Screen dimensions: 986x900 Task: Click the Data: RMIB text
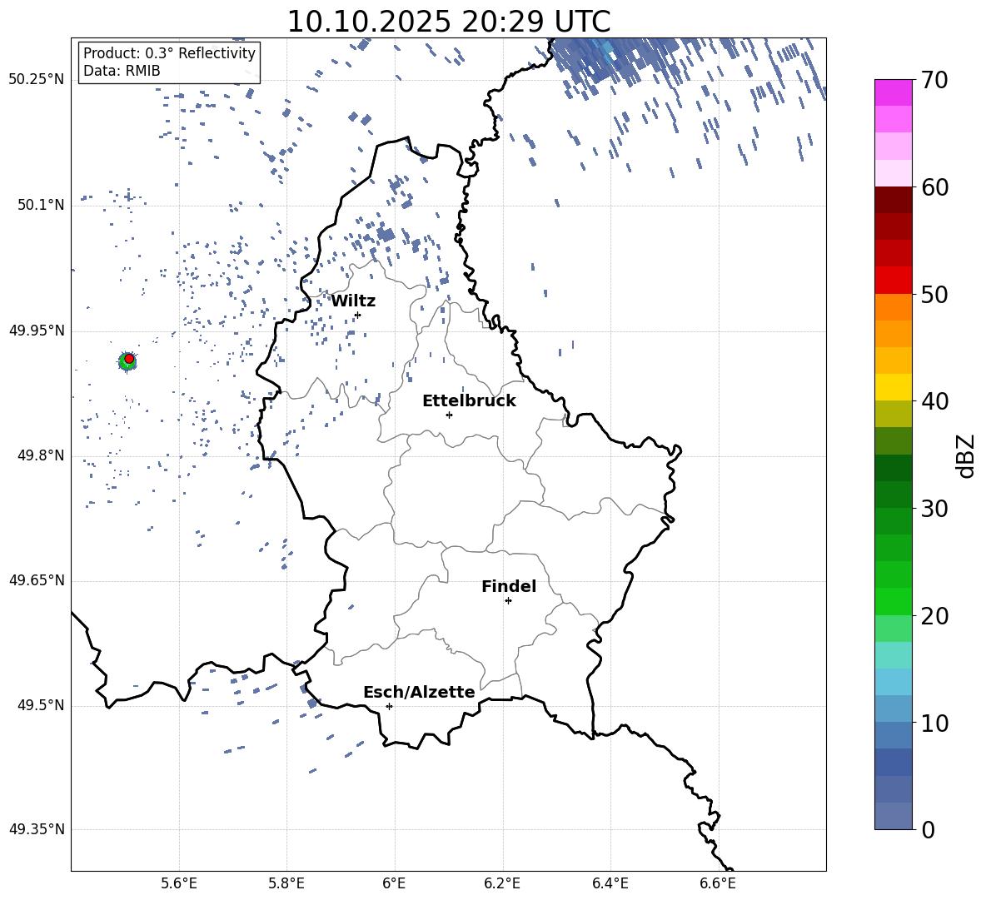coord(122,71)
